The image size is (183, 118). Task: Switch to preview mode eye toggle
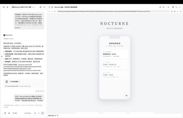(x=52, y=7)
